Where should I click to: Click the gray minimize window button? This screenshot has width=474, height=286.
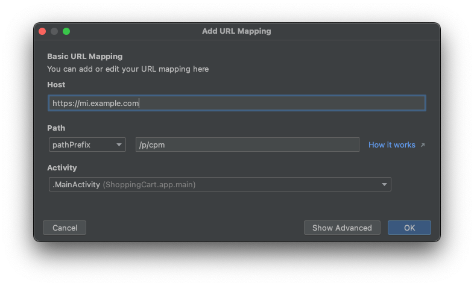pos(54,31)
